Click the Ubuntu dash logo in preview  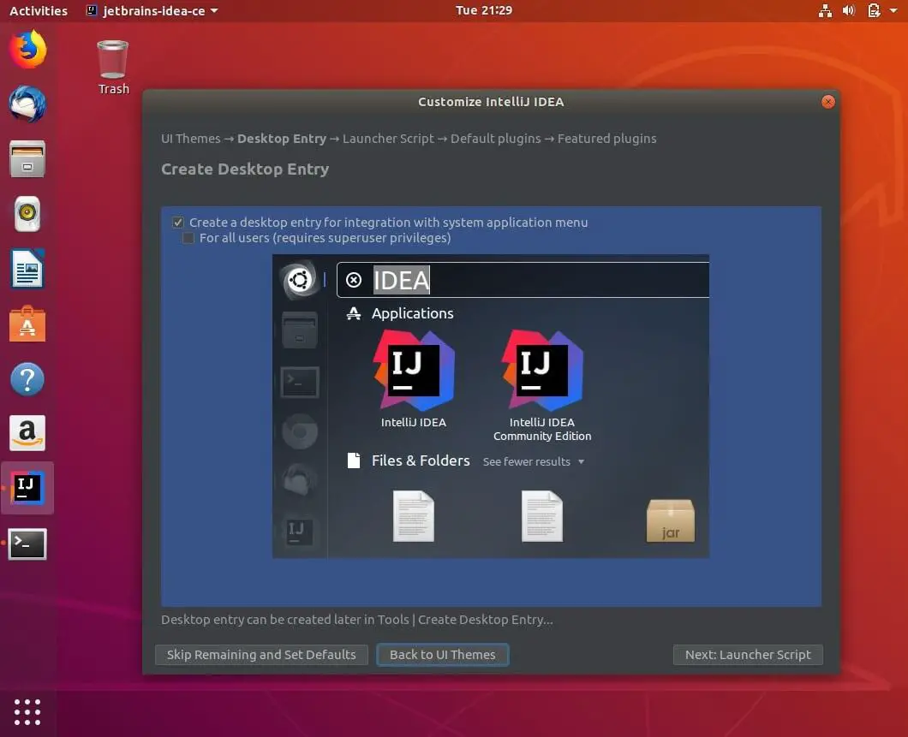pos(300,280)
